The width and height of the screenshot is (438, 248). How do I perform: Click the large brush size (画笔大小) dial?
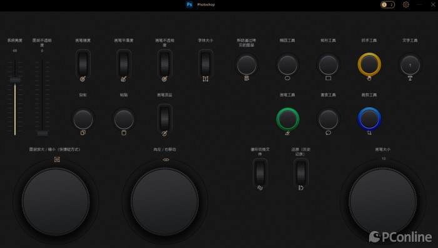[383, 201]
